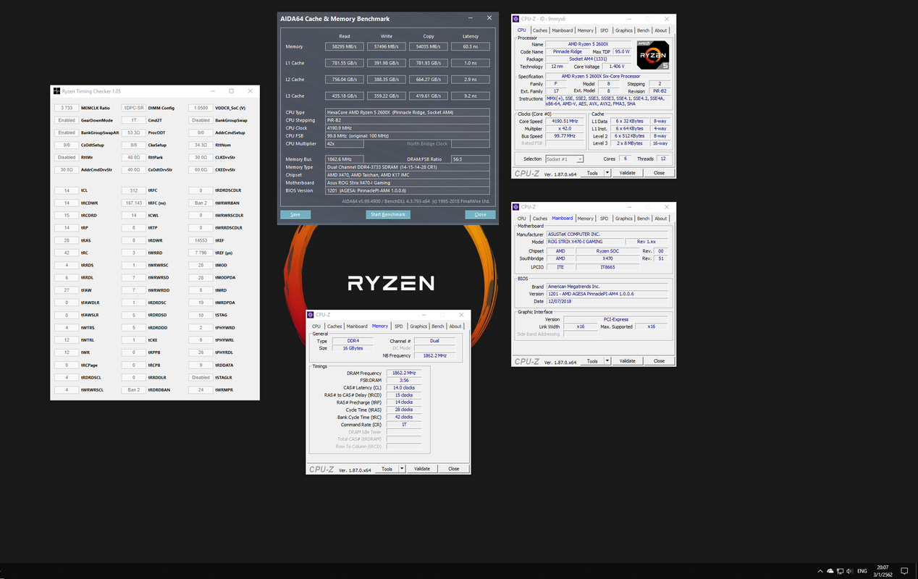The image size is (918, 579).
Task: Select the L3 Cache Copy value 419.61 GB/s
Action: click(428, 96)
